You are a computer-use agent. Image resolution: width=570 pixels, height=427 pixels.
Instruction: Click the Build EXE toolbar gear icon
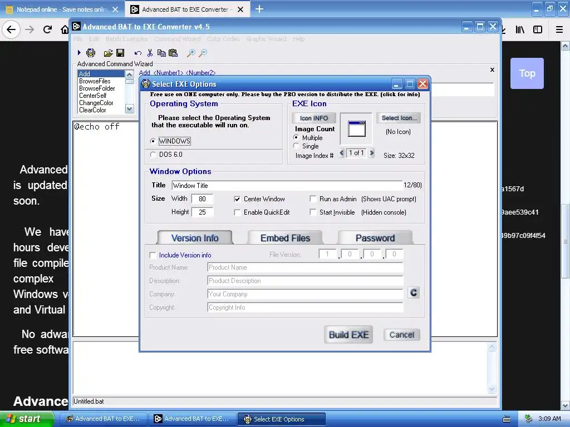91,53
